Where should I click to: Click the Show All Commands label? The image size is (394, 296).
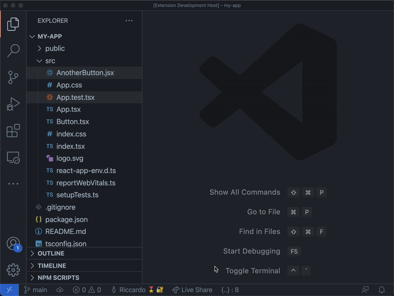pyautogui.click(x=245, y=192)
